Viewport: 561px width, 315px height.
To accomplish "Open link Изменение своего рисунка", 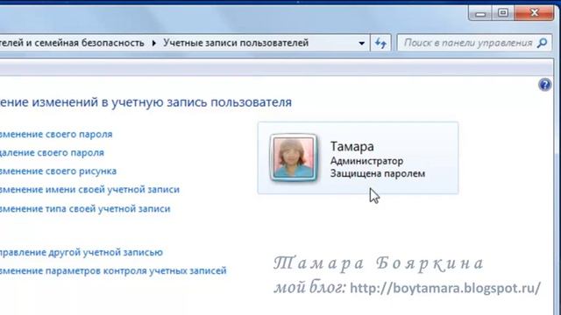I will tap(59, 171).
